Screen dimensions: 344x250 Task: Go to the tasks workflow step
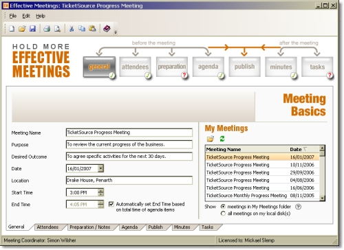(317, 67)
